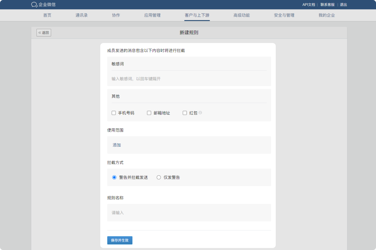Enable the 手机号码 checkbox
This screenshot has height=250, width=376.
click(x=114, y=113)
